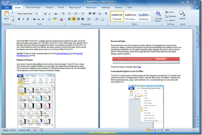Click the Paste clipboard icon
The width and height of the screenshot is (202, 135).
pos(6,14)
